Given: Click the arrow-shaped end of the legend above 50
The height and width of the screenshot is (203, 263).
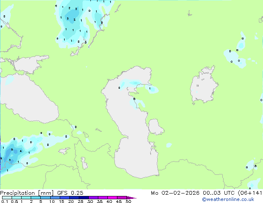Looking at the screenshot, I should pyautogui.click(x=131, y=198).
